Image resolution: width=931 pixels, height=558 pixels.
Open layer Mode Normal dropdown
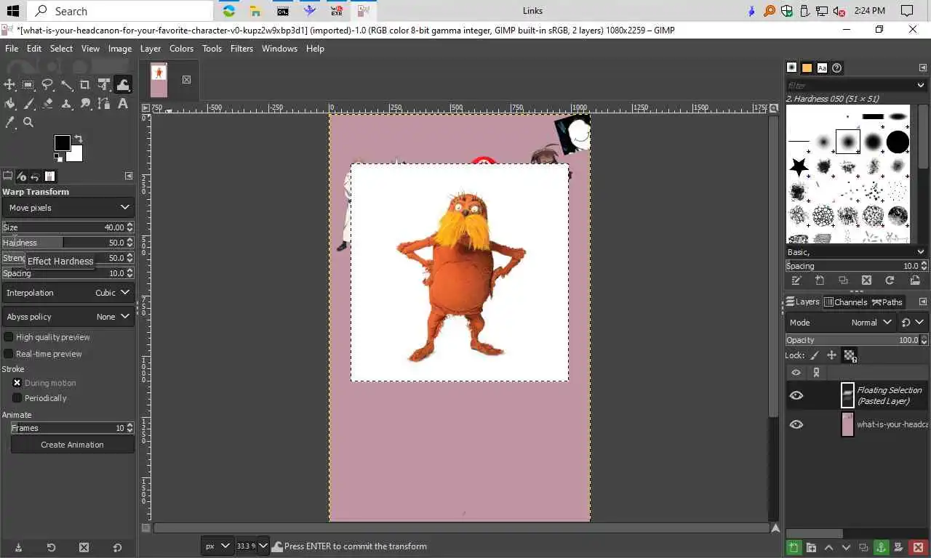coord(841,323)
